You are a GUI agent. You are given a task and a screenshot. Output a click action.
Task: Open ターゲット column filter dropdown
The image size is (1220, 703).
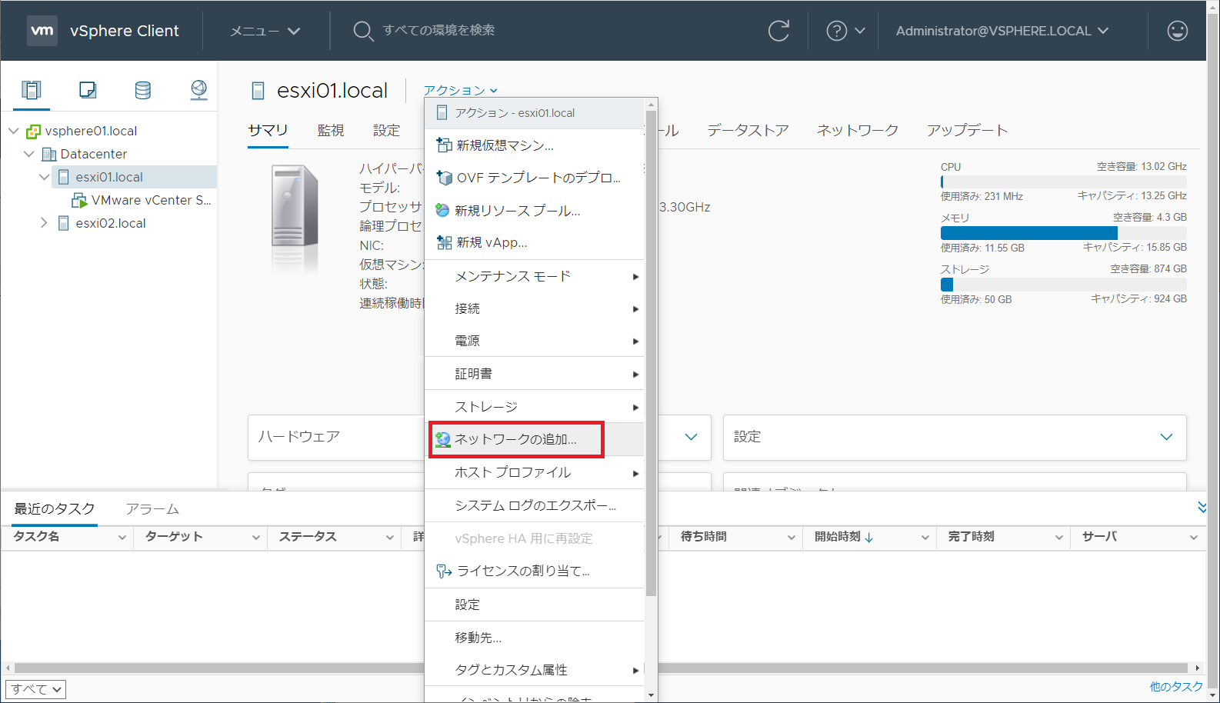coord(255,537)
